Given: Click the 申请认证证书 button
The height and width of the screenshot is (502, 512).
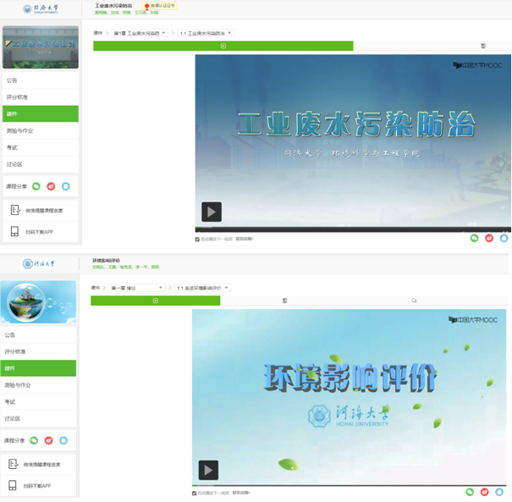Looking at the screenshot, I should click(160, 6).
